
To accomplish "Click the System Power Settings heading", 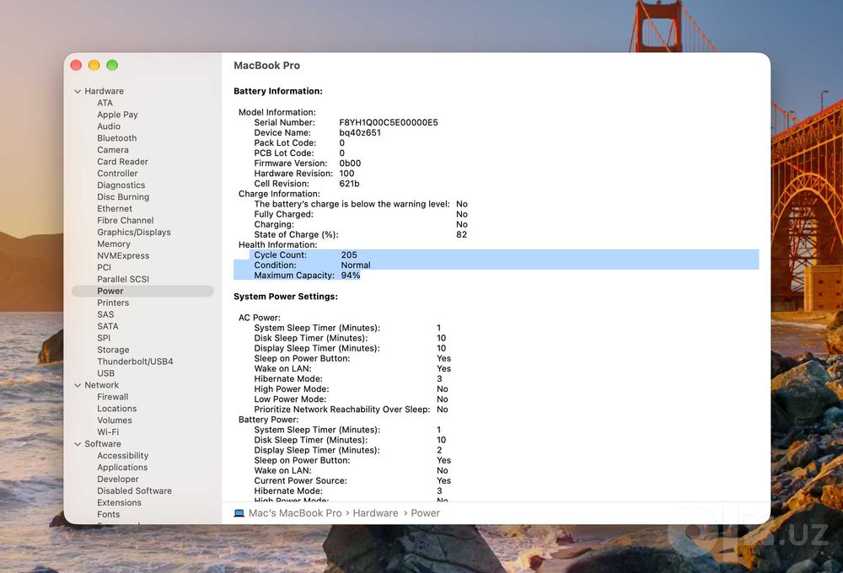I will 286,297.
